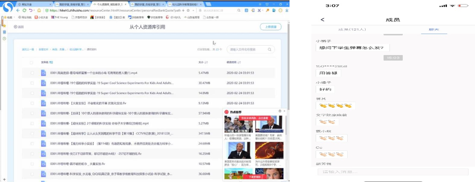This screenshot has height=182, width=475.
Task: Sort by 文件名 column sort icon
Action: (52, 63)
